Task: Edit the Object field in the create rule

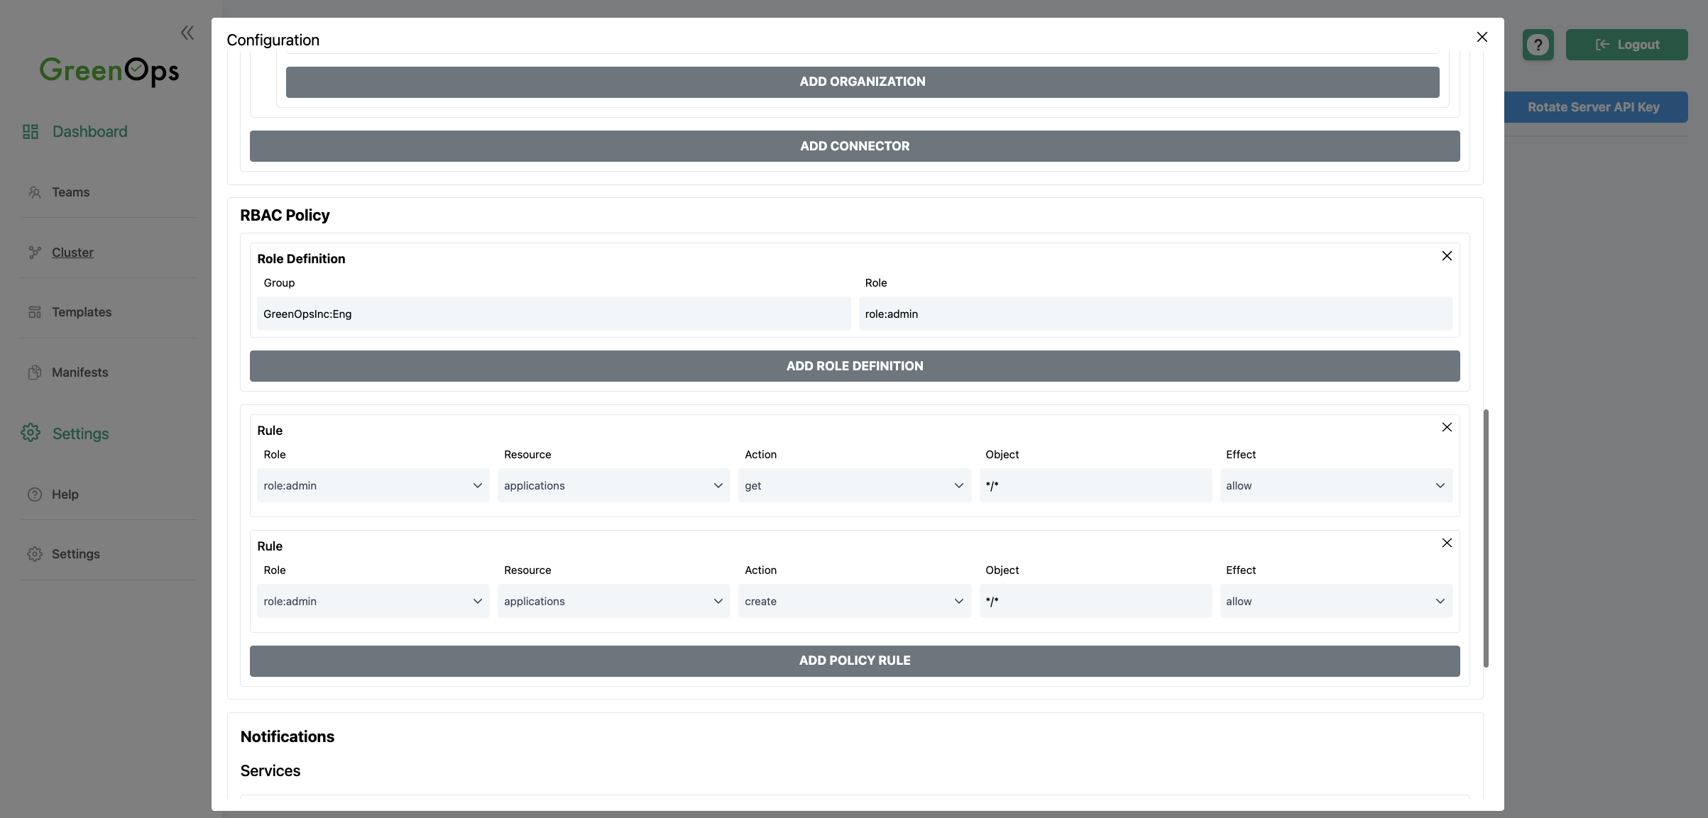Action: coord(1095,601)
